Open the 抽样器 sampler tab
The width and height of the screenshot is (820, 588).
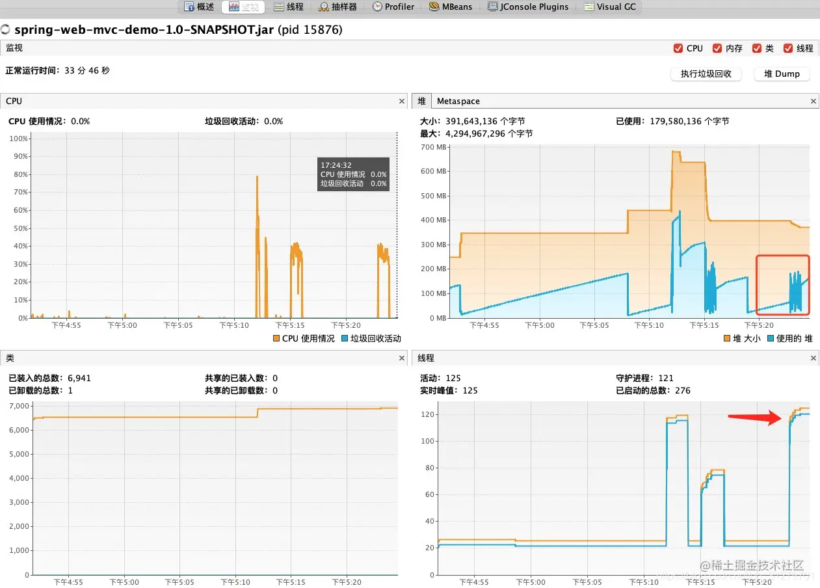[x=337, y=7]
